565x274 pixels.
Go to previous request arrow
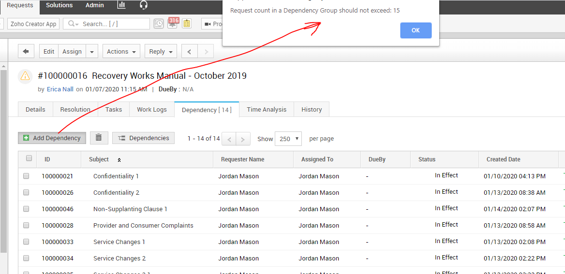[190, 52]
